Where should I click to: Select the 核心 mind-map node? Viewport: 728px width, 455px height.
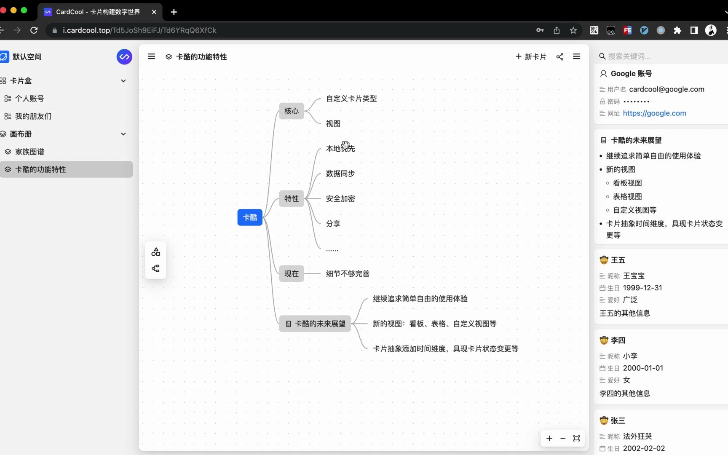point(292,111)
